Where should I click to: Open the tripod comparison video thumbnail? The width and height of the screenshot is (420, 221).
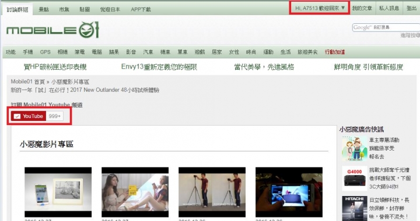(212, 192)
